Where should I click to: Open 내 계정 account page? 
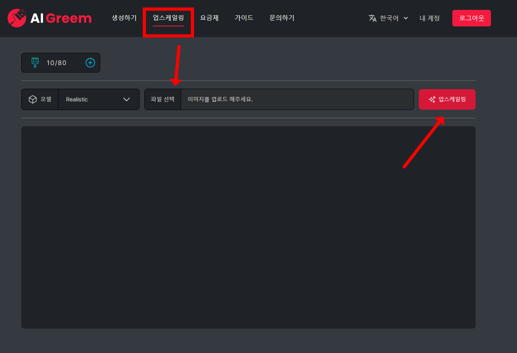[x=429, y=18]
